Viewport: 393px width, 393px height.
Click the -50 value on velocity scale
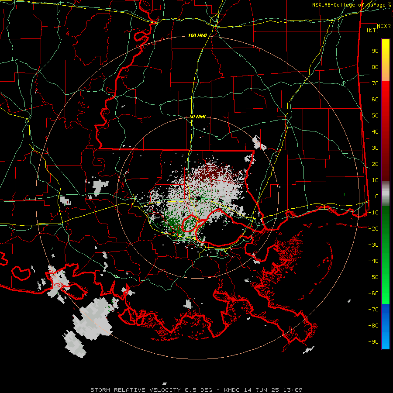[x=373, y=277]
